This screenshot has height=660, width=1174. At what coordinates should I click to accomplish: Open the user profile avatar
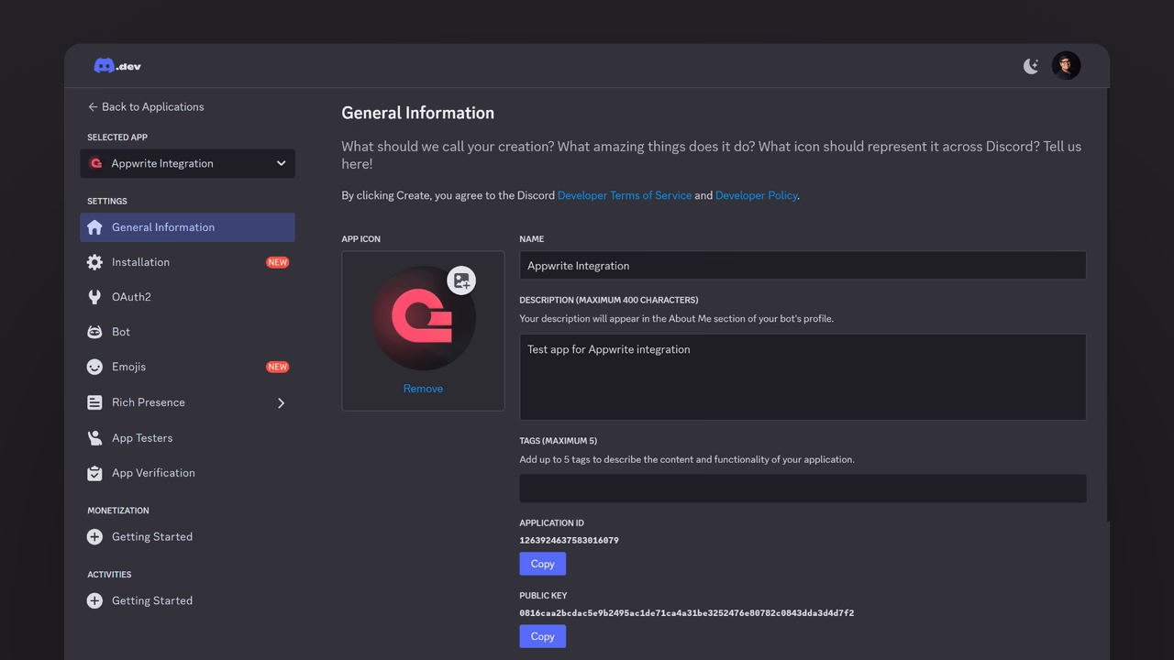click(1066, 65)
